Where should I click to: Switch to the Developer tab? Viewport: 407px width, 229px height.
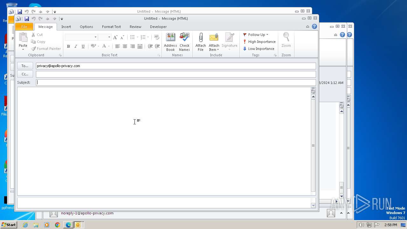[158, 27]
